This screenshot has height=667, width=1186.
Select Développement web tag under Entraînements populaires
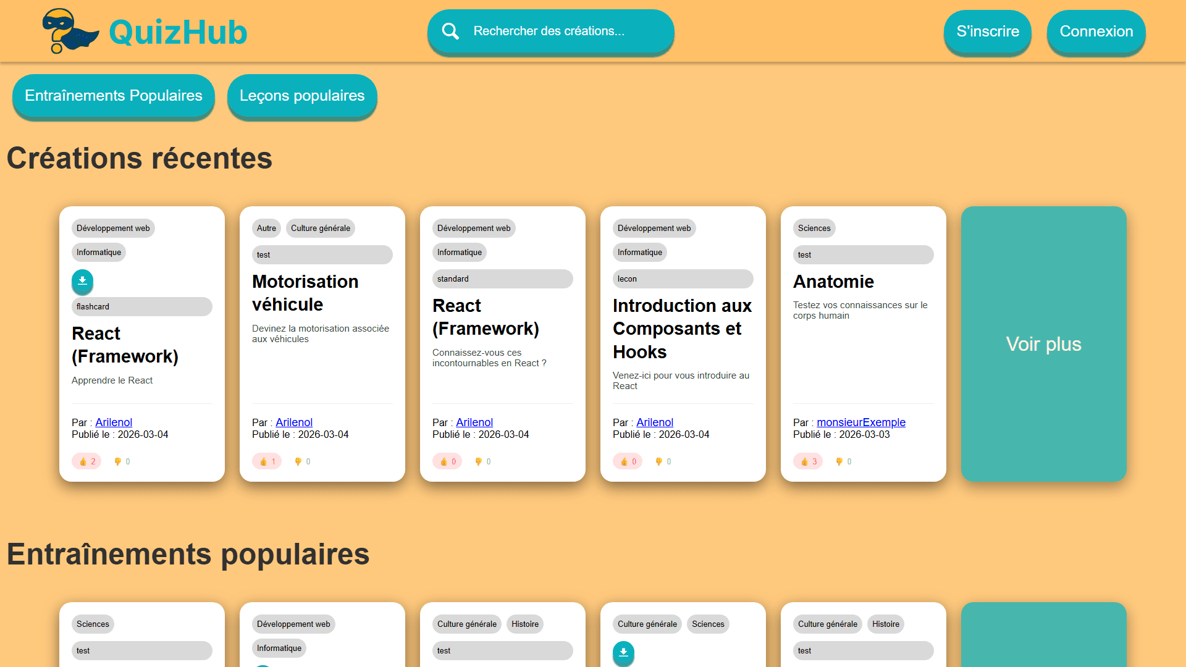(x=293, y=624)
